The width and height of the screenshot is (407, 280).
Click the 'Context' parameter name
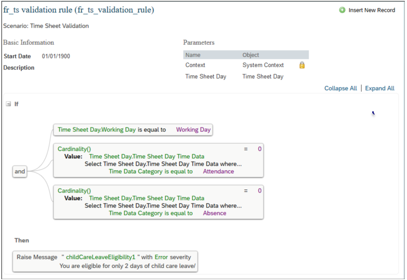(195, 65)
